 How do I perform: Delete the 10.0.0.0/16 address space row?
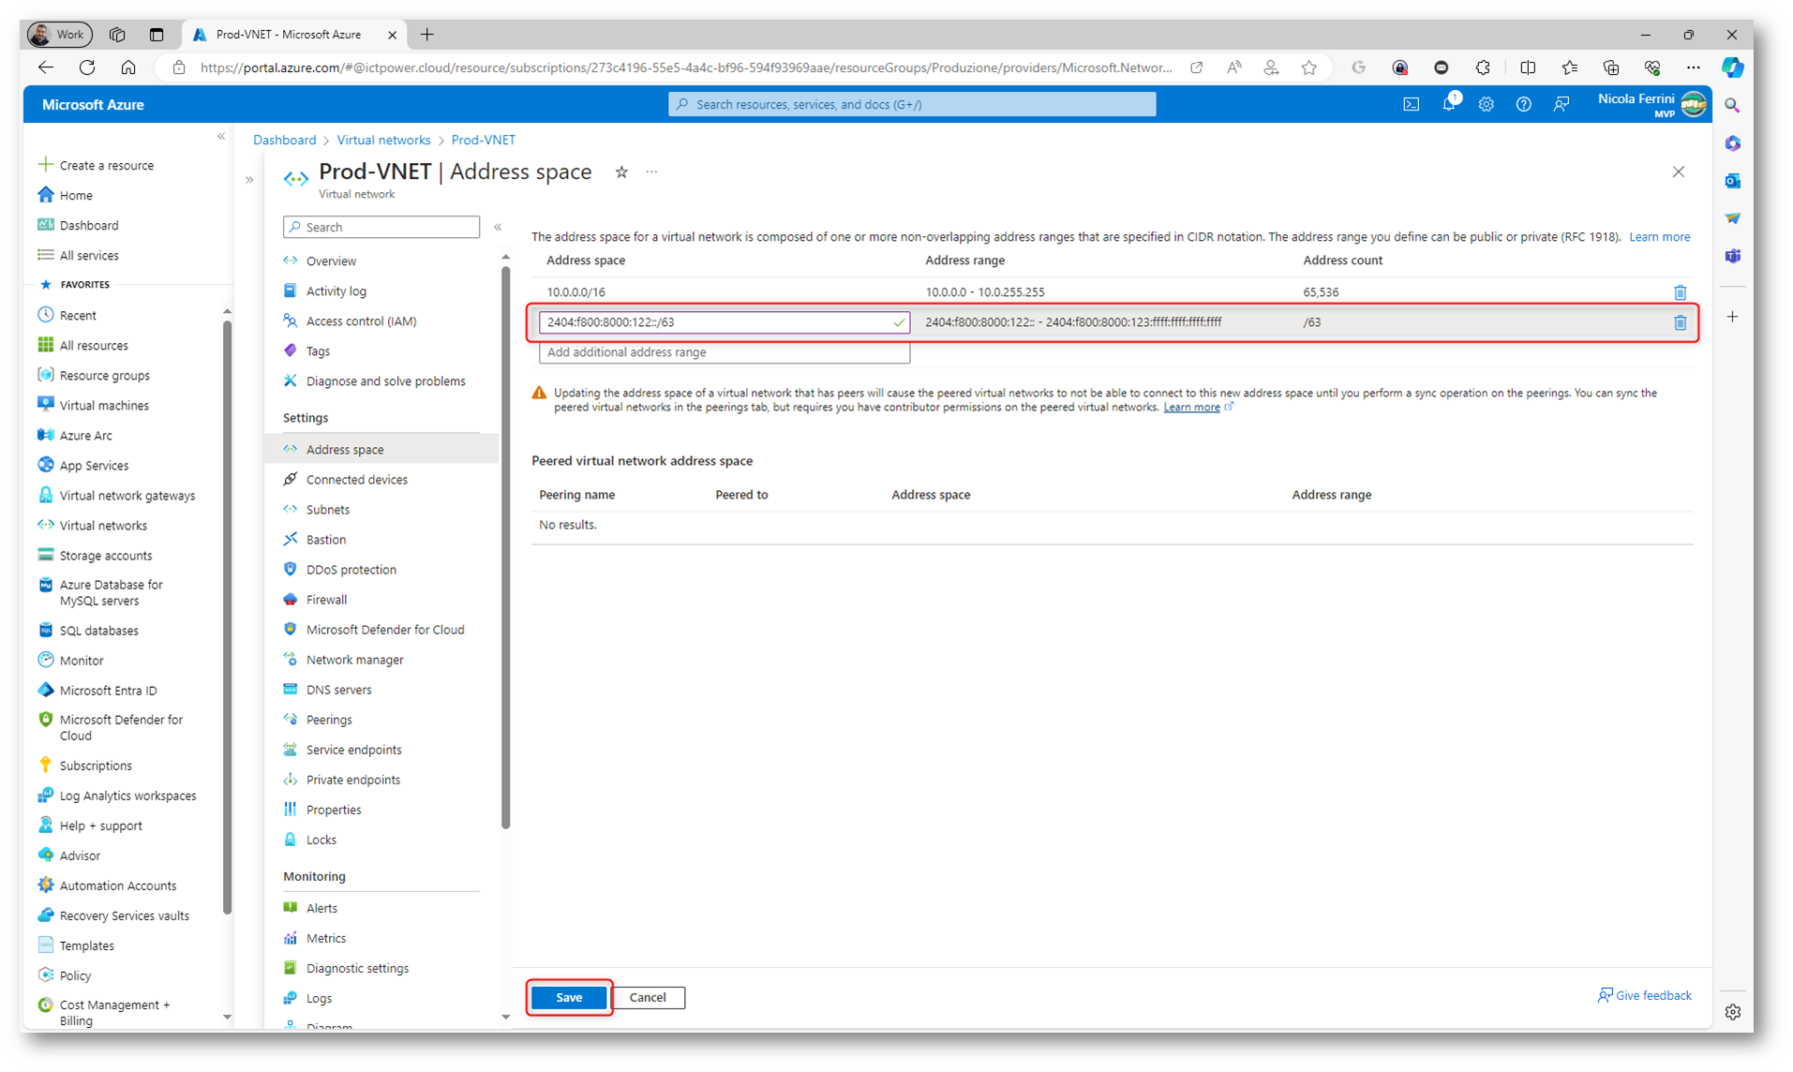click(x=1680, y=292)
